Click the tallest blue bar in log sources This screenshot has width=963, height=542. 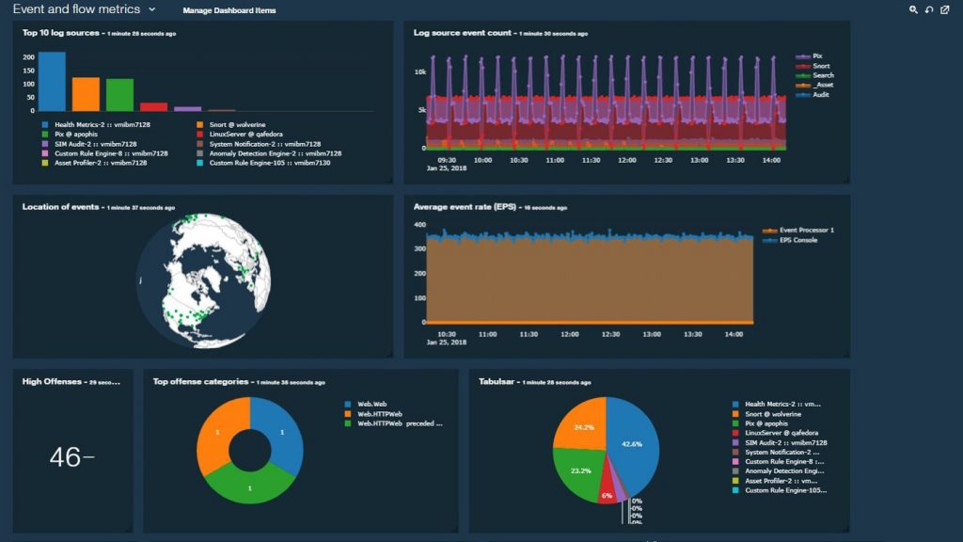52,82
